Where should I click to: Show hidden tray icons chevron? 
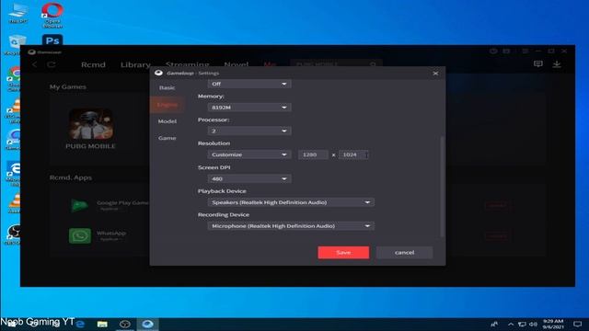pos(511,324)
